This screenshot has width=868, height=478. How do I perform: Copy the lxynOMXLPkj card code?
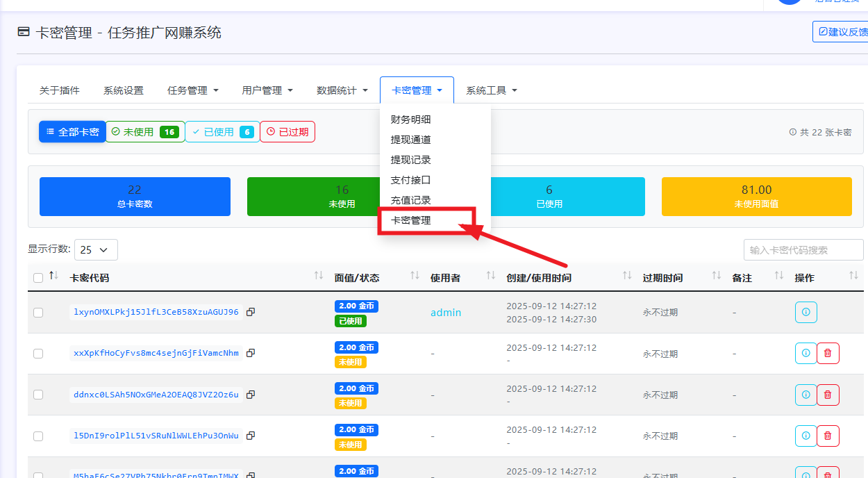tap(250, 312)
